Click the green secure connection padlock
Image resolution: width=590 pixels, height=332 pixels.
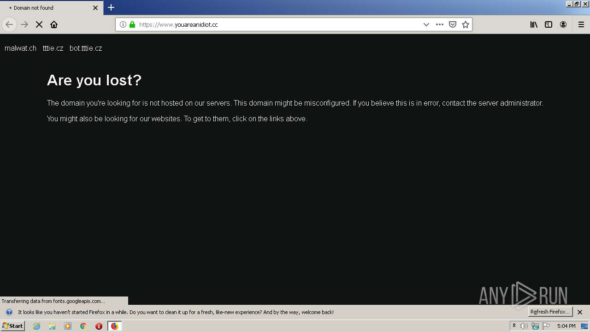132,24
